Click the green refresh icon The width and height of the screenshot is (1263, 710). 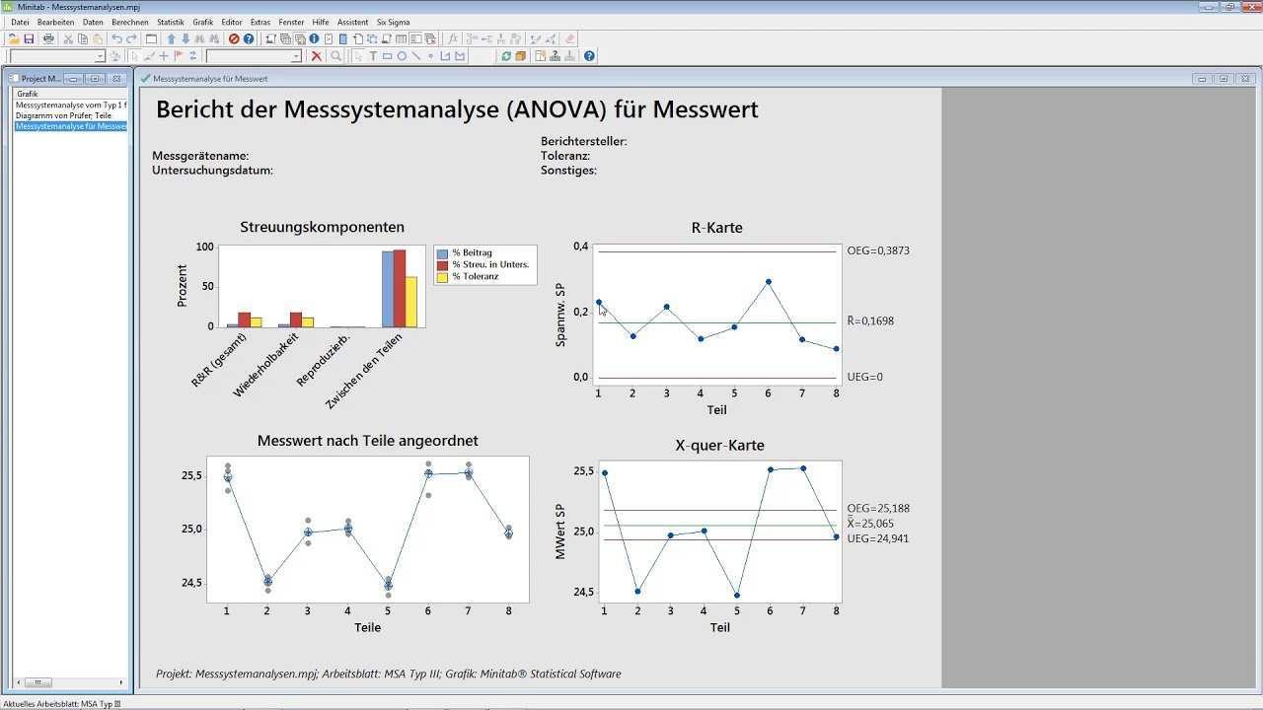click(506, 56)
